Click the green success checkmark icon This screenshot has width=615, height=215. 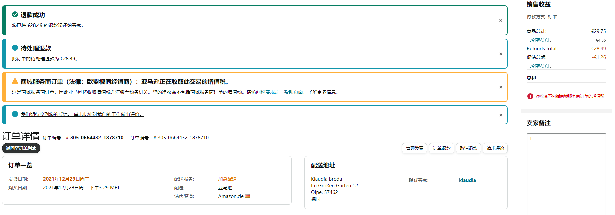tap(15, 14)
